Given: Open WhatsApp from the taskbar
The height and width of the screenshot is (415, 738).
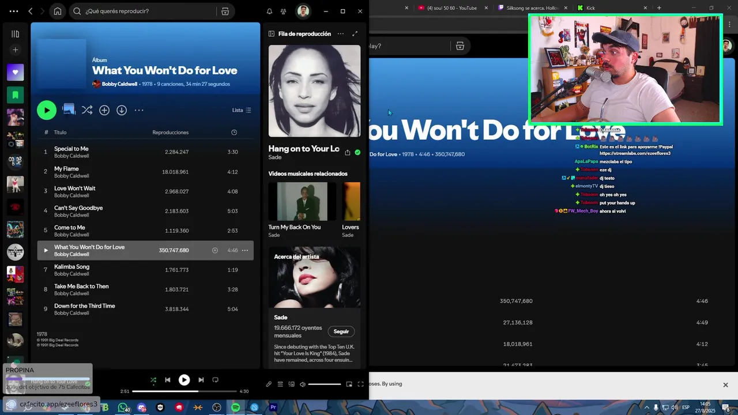Looking at the screenshot, I should pyautogui.click(x=123, y=408).
